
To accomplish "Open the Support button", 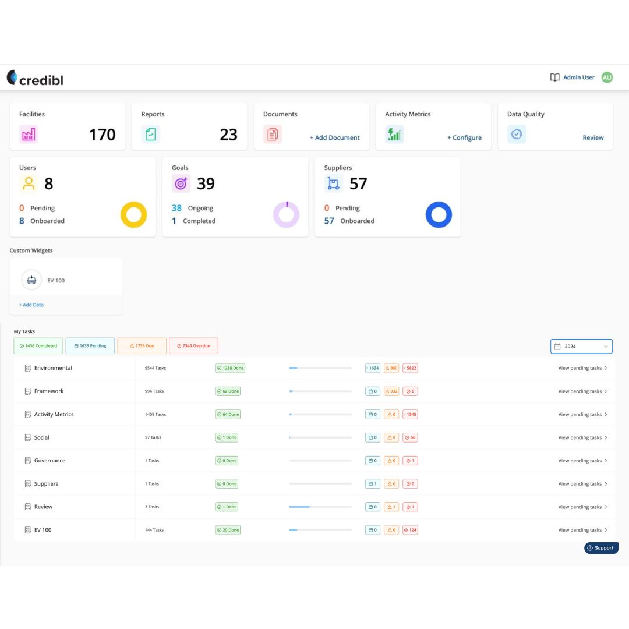I will (601, 548).
